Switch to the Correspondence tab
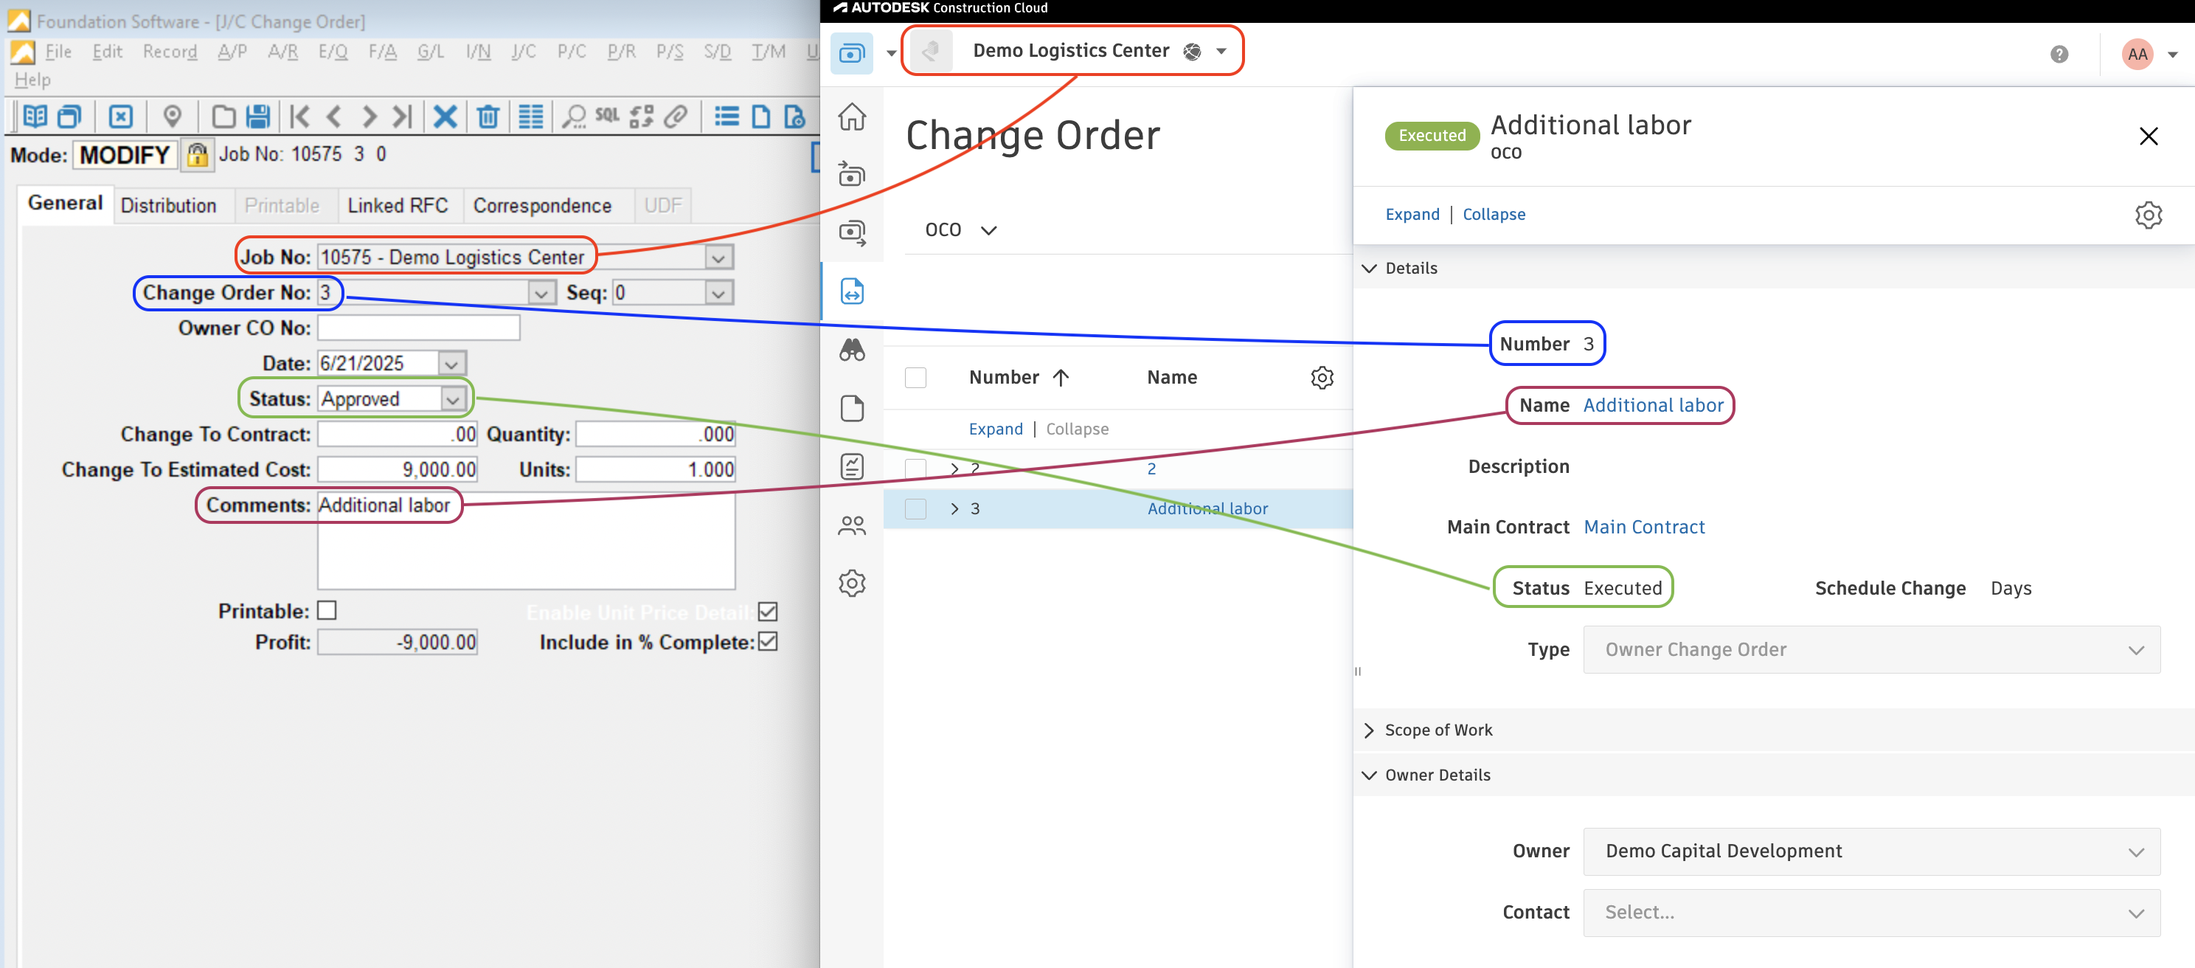 pyautogui.click(x=542, y=205)
